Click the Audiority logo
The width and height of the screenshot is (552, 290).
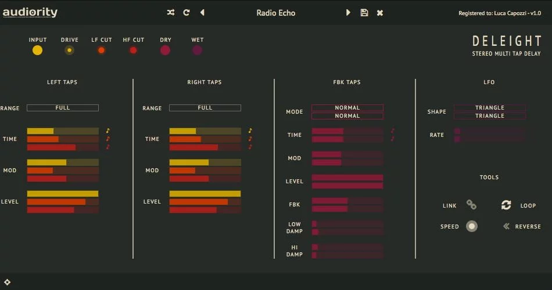(30, 12)
